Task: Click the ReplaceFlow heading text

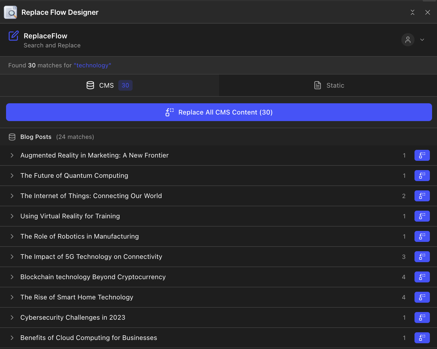Action: coord(46,36)
